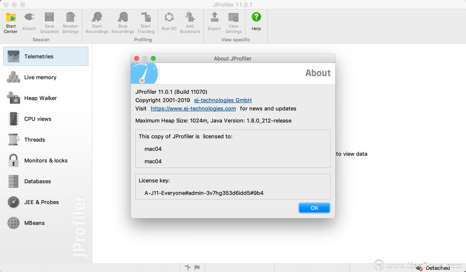
Task: Click the Copyright 2001-2019 text
Action: tap(162, 100)
